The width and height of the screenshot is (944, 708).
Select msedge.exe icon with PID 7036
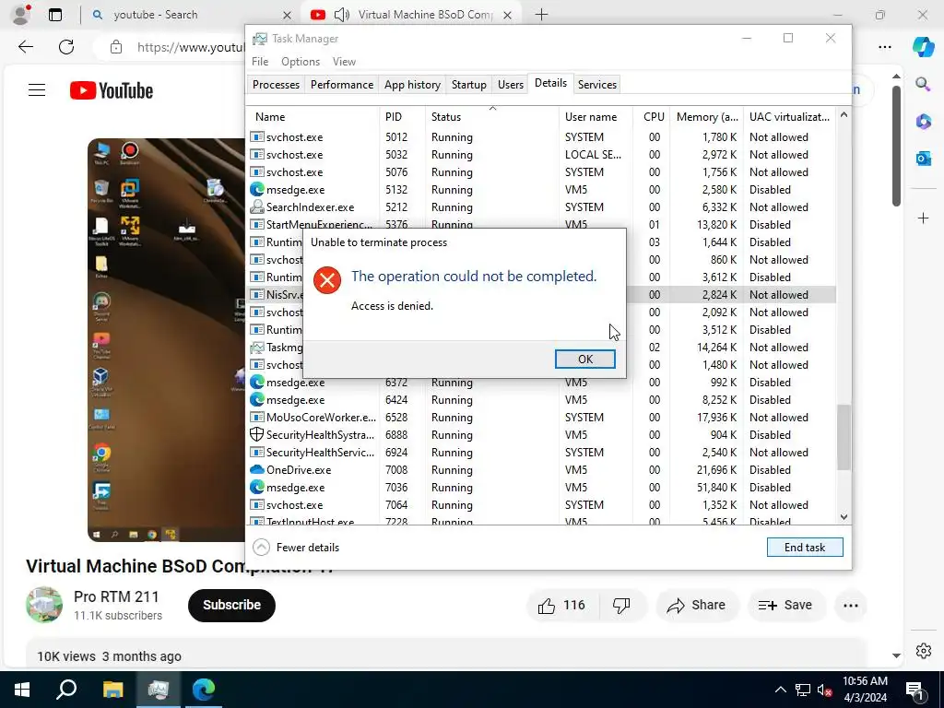[x=257, y=487]
